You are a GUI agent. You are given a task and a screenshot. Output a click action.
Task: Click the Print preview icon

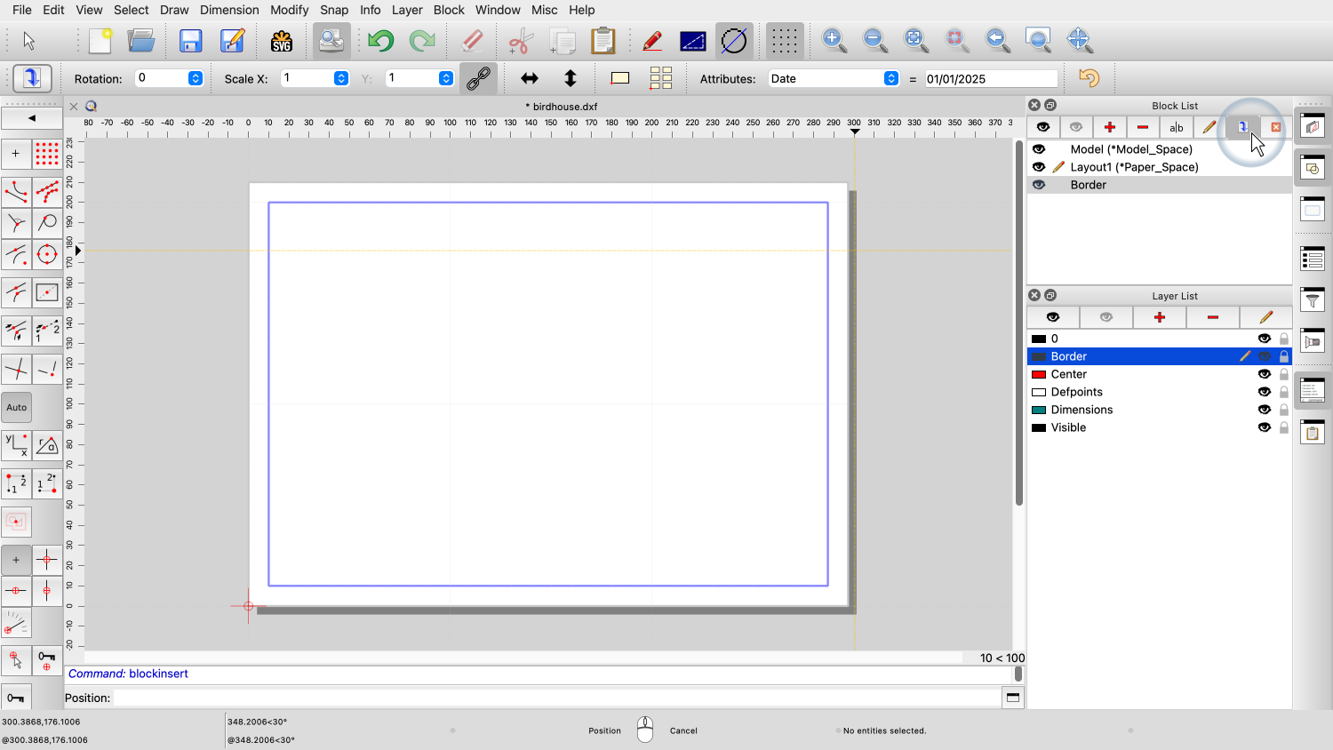331,41
